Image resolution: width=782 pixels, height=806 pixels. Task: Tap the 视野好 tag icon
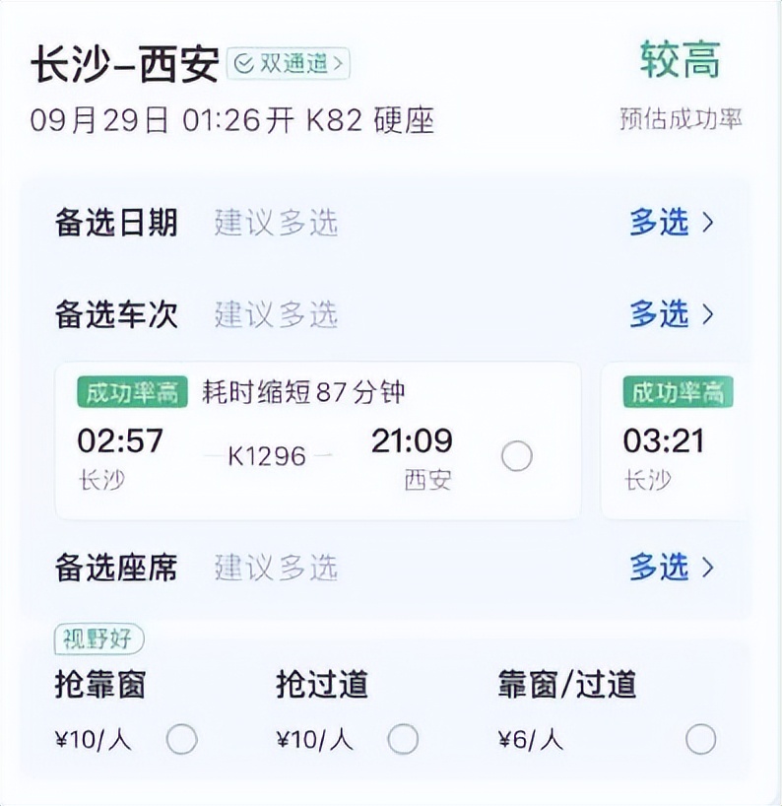coord(98,640)
